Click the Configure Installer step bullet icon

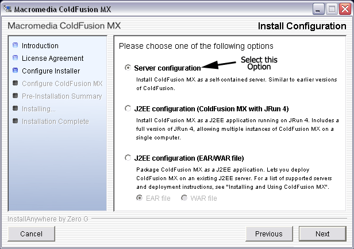click(x=16, y=71)
